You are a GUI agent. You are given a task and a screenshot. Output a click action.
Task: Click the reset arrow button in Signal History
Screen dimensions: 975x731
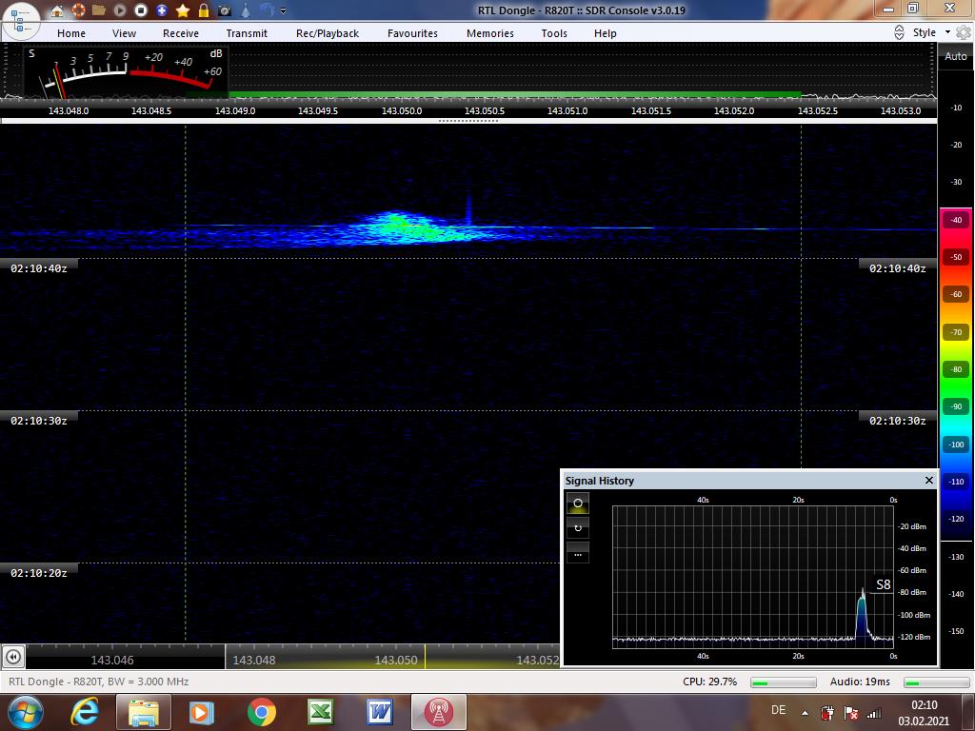(x=578, y=528)
